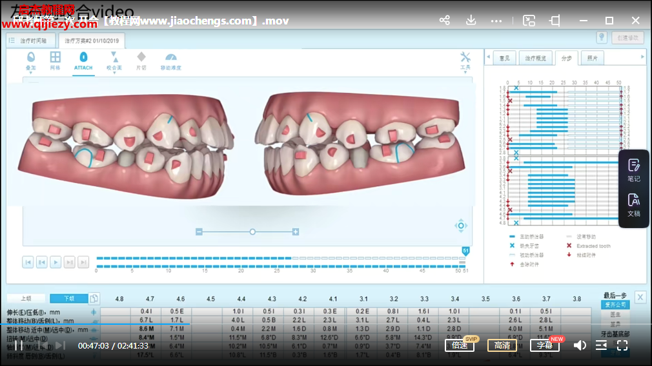The height and width of the screenshot is (366, 652).
Task: Click the zoom slider handle
Action: [252, 231]
